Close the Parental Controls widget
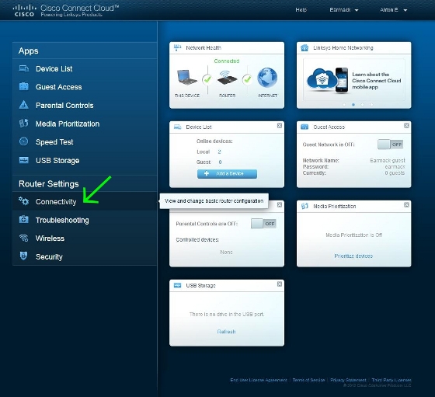 [x=280, y=205]
